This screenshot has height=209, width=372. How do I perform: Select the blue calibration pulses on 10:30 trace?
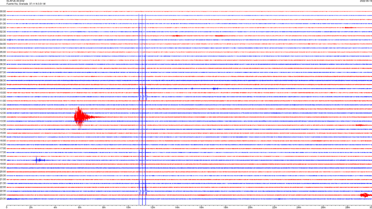coord(143,96)
